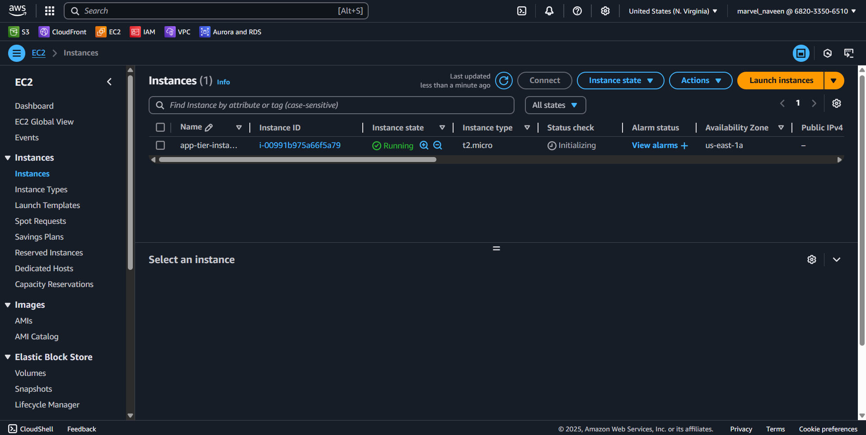Tick the select-all instances checkbox

(160, 127)
